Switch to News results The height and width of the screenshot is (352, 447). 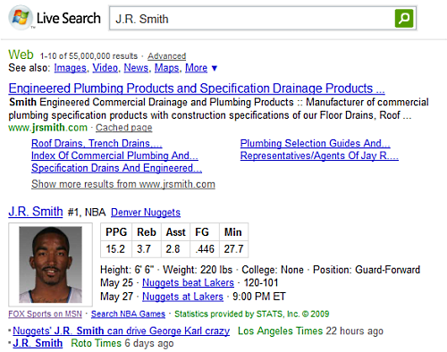(x=136, y=68)
